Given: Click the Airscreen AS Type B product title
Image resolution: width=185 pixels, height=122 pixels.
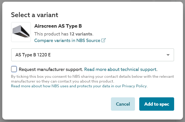Looking at the screenshot, I should (58, 26).
